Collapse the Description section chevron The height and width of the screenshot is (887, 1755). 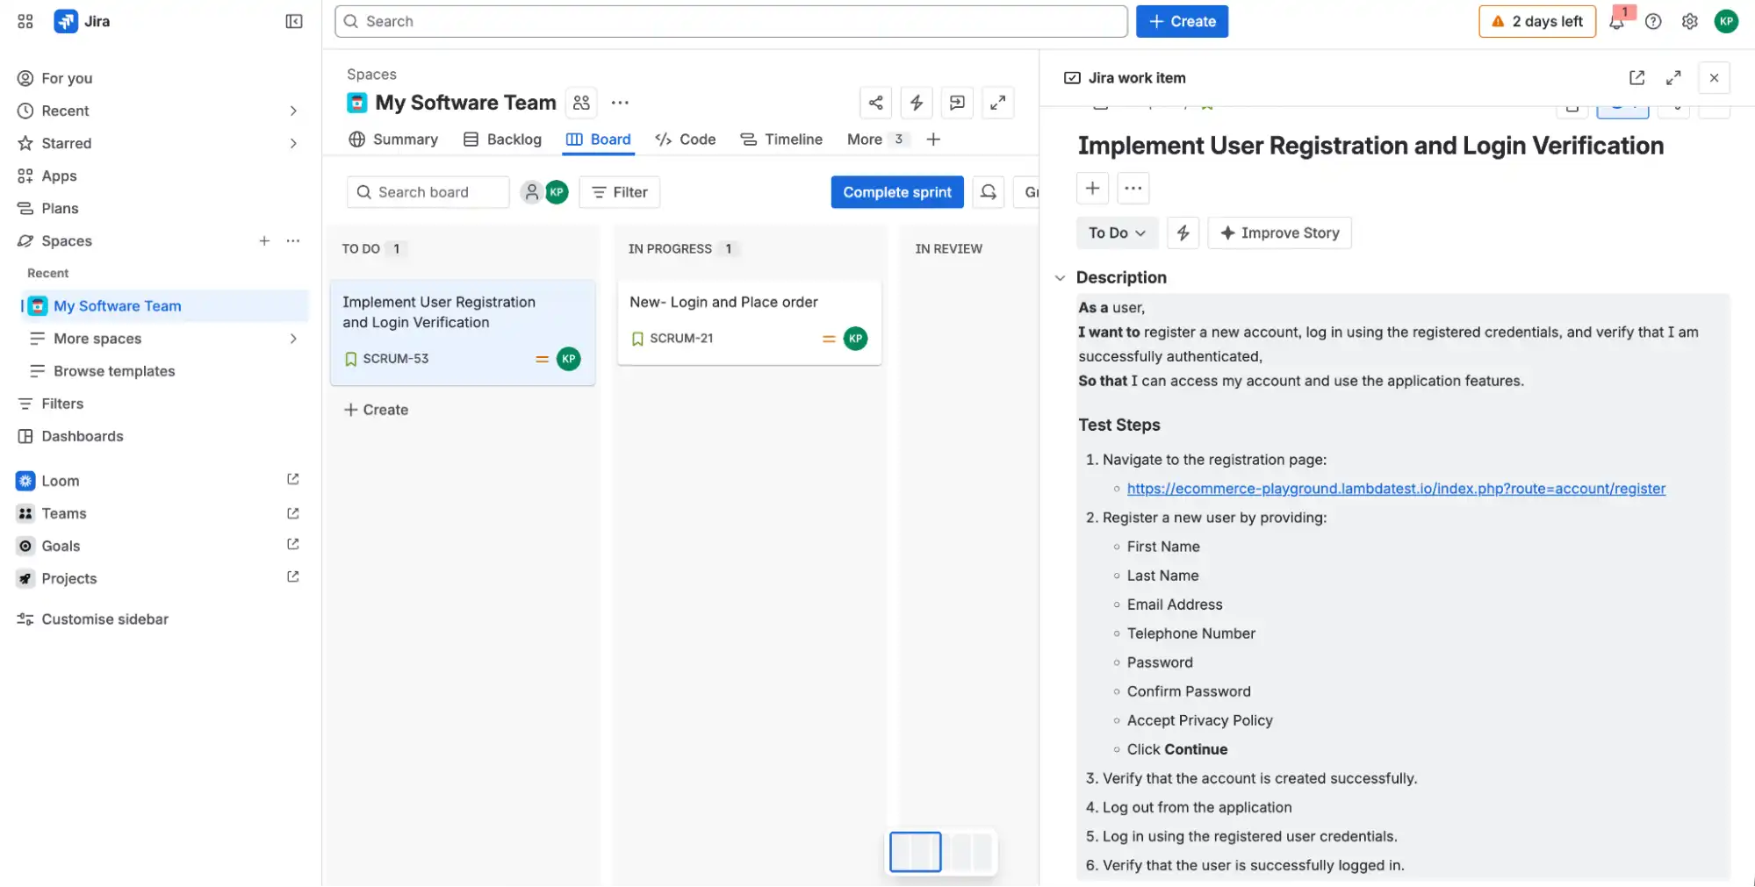(1060, 277)
